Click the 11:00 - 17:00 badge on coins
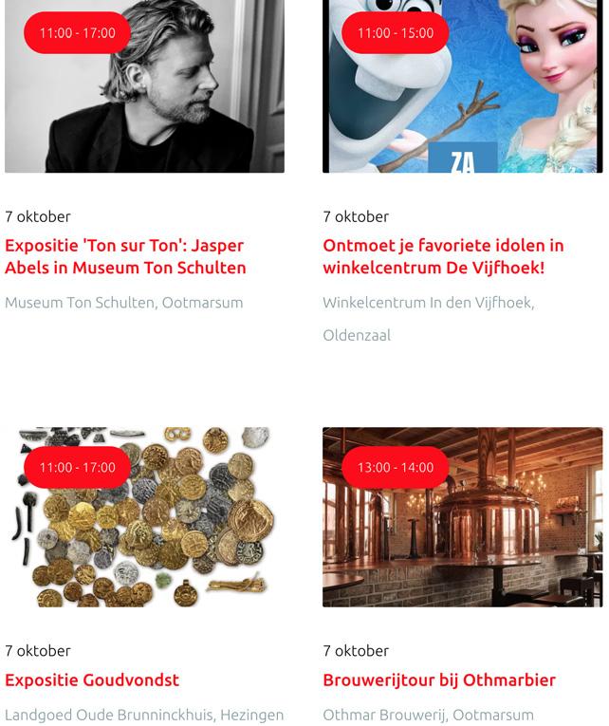This screenshot has width=609, height=726. point(77,467)
